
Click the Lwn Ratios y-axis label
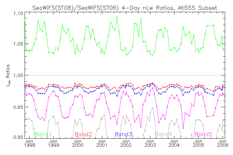[8, 75]
